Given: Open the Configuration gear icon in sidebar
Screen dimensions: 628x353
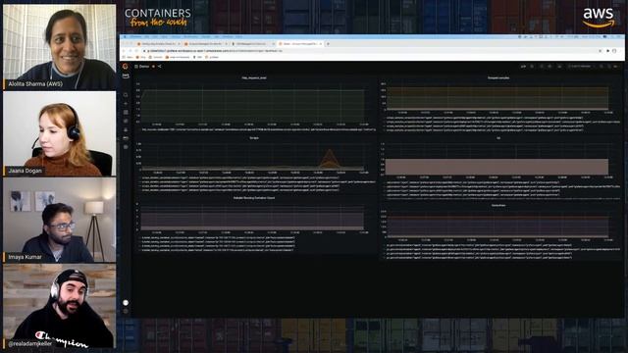Looking at the screenshot, I should pos(126,147).
